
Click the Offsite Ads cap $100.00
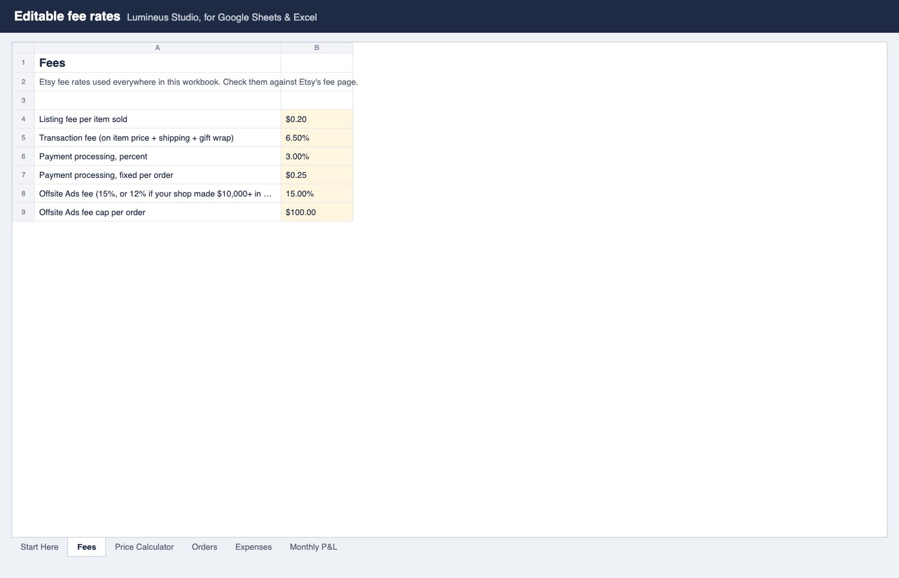click(x=317, y=213)
